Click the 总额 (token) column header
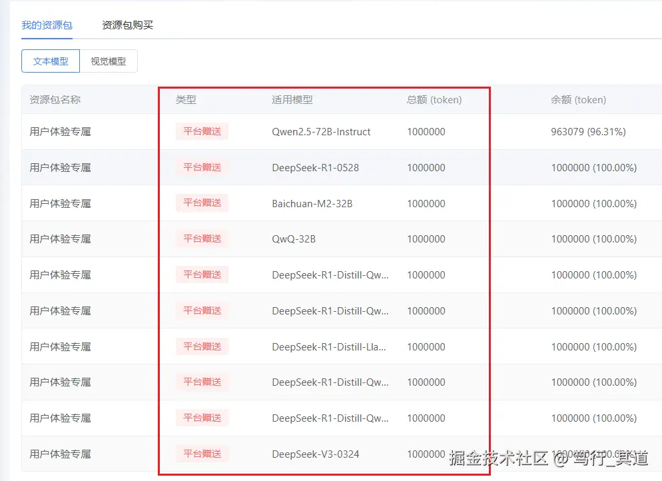 434,100
